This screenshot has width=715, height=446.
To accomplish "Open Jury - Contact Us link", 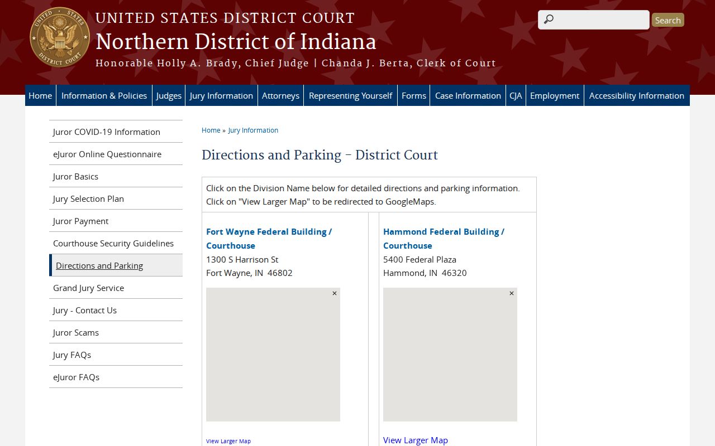I will (116, 310).
